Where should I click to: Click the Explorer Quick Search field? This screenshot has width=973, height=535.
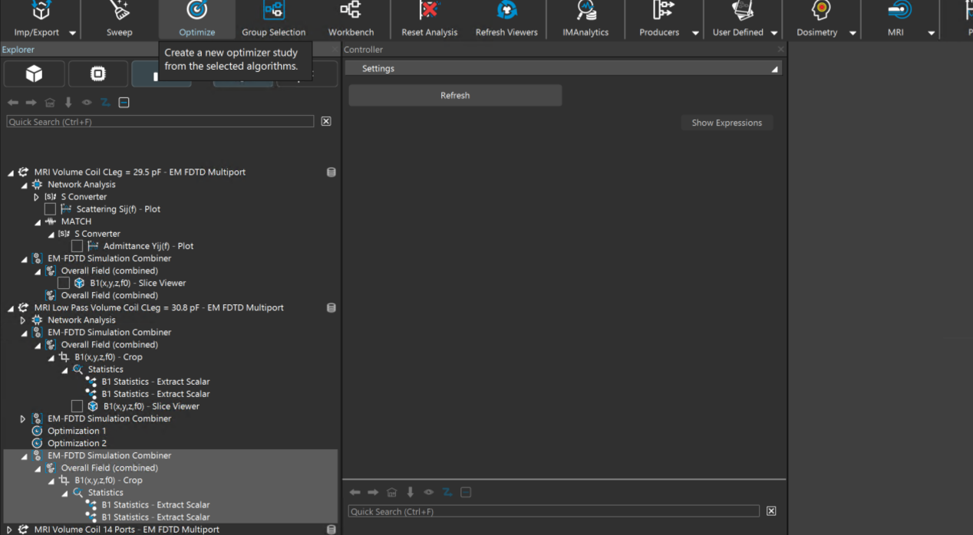(x=160, y=122)
